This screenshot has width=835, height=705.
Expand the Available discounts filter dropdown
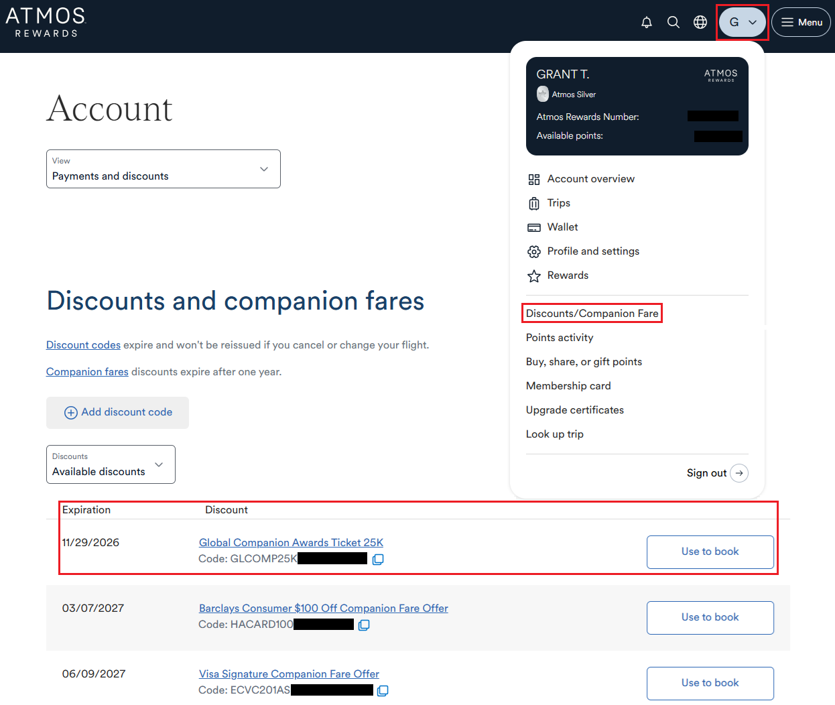click(x=111, y=464)
